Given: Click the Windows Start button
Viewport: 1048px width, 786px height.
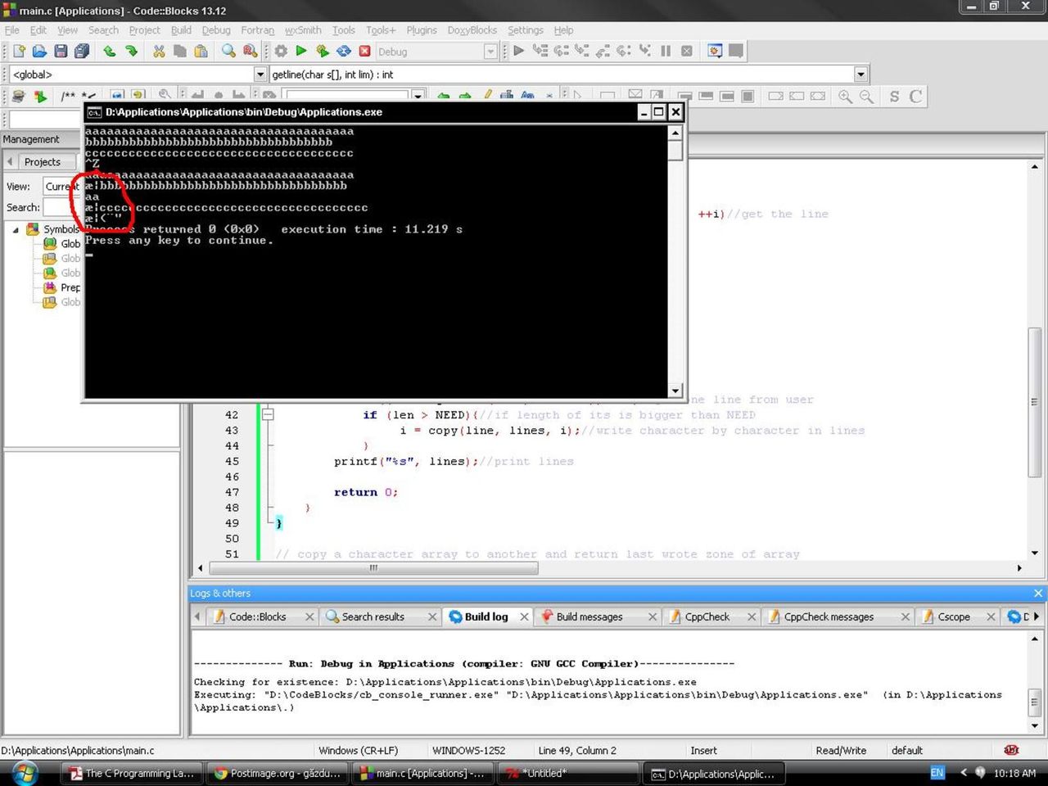Looking at the screenshot, I should pyautogui.click(x=24, y=773).
